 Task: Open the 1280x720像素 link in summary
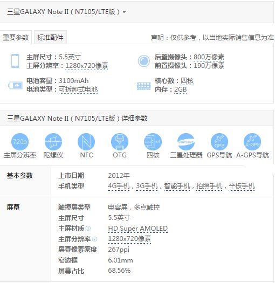(x=87, y=66)
